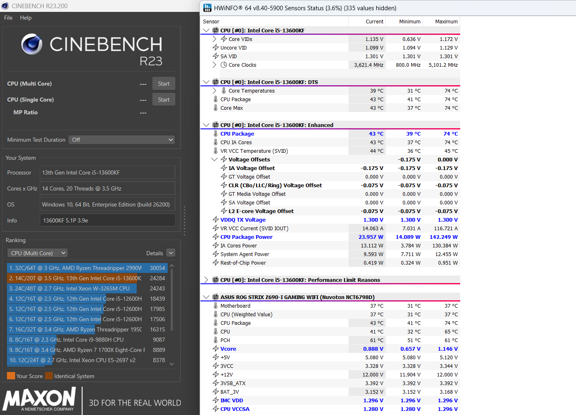Click the Sensor column header in HWiNFO
This screenshot has height=415, width=576.
pyautogui.click(x=274, y=21)
